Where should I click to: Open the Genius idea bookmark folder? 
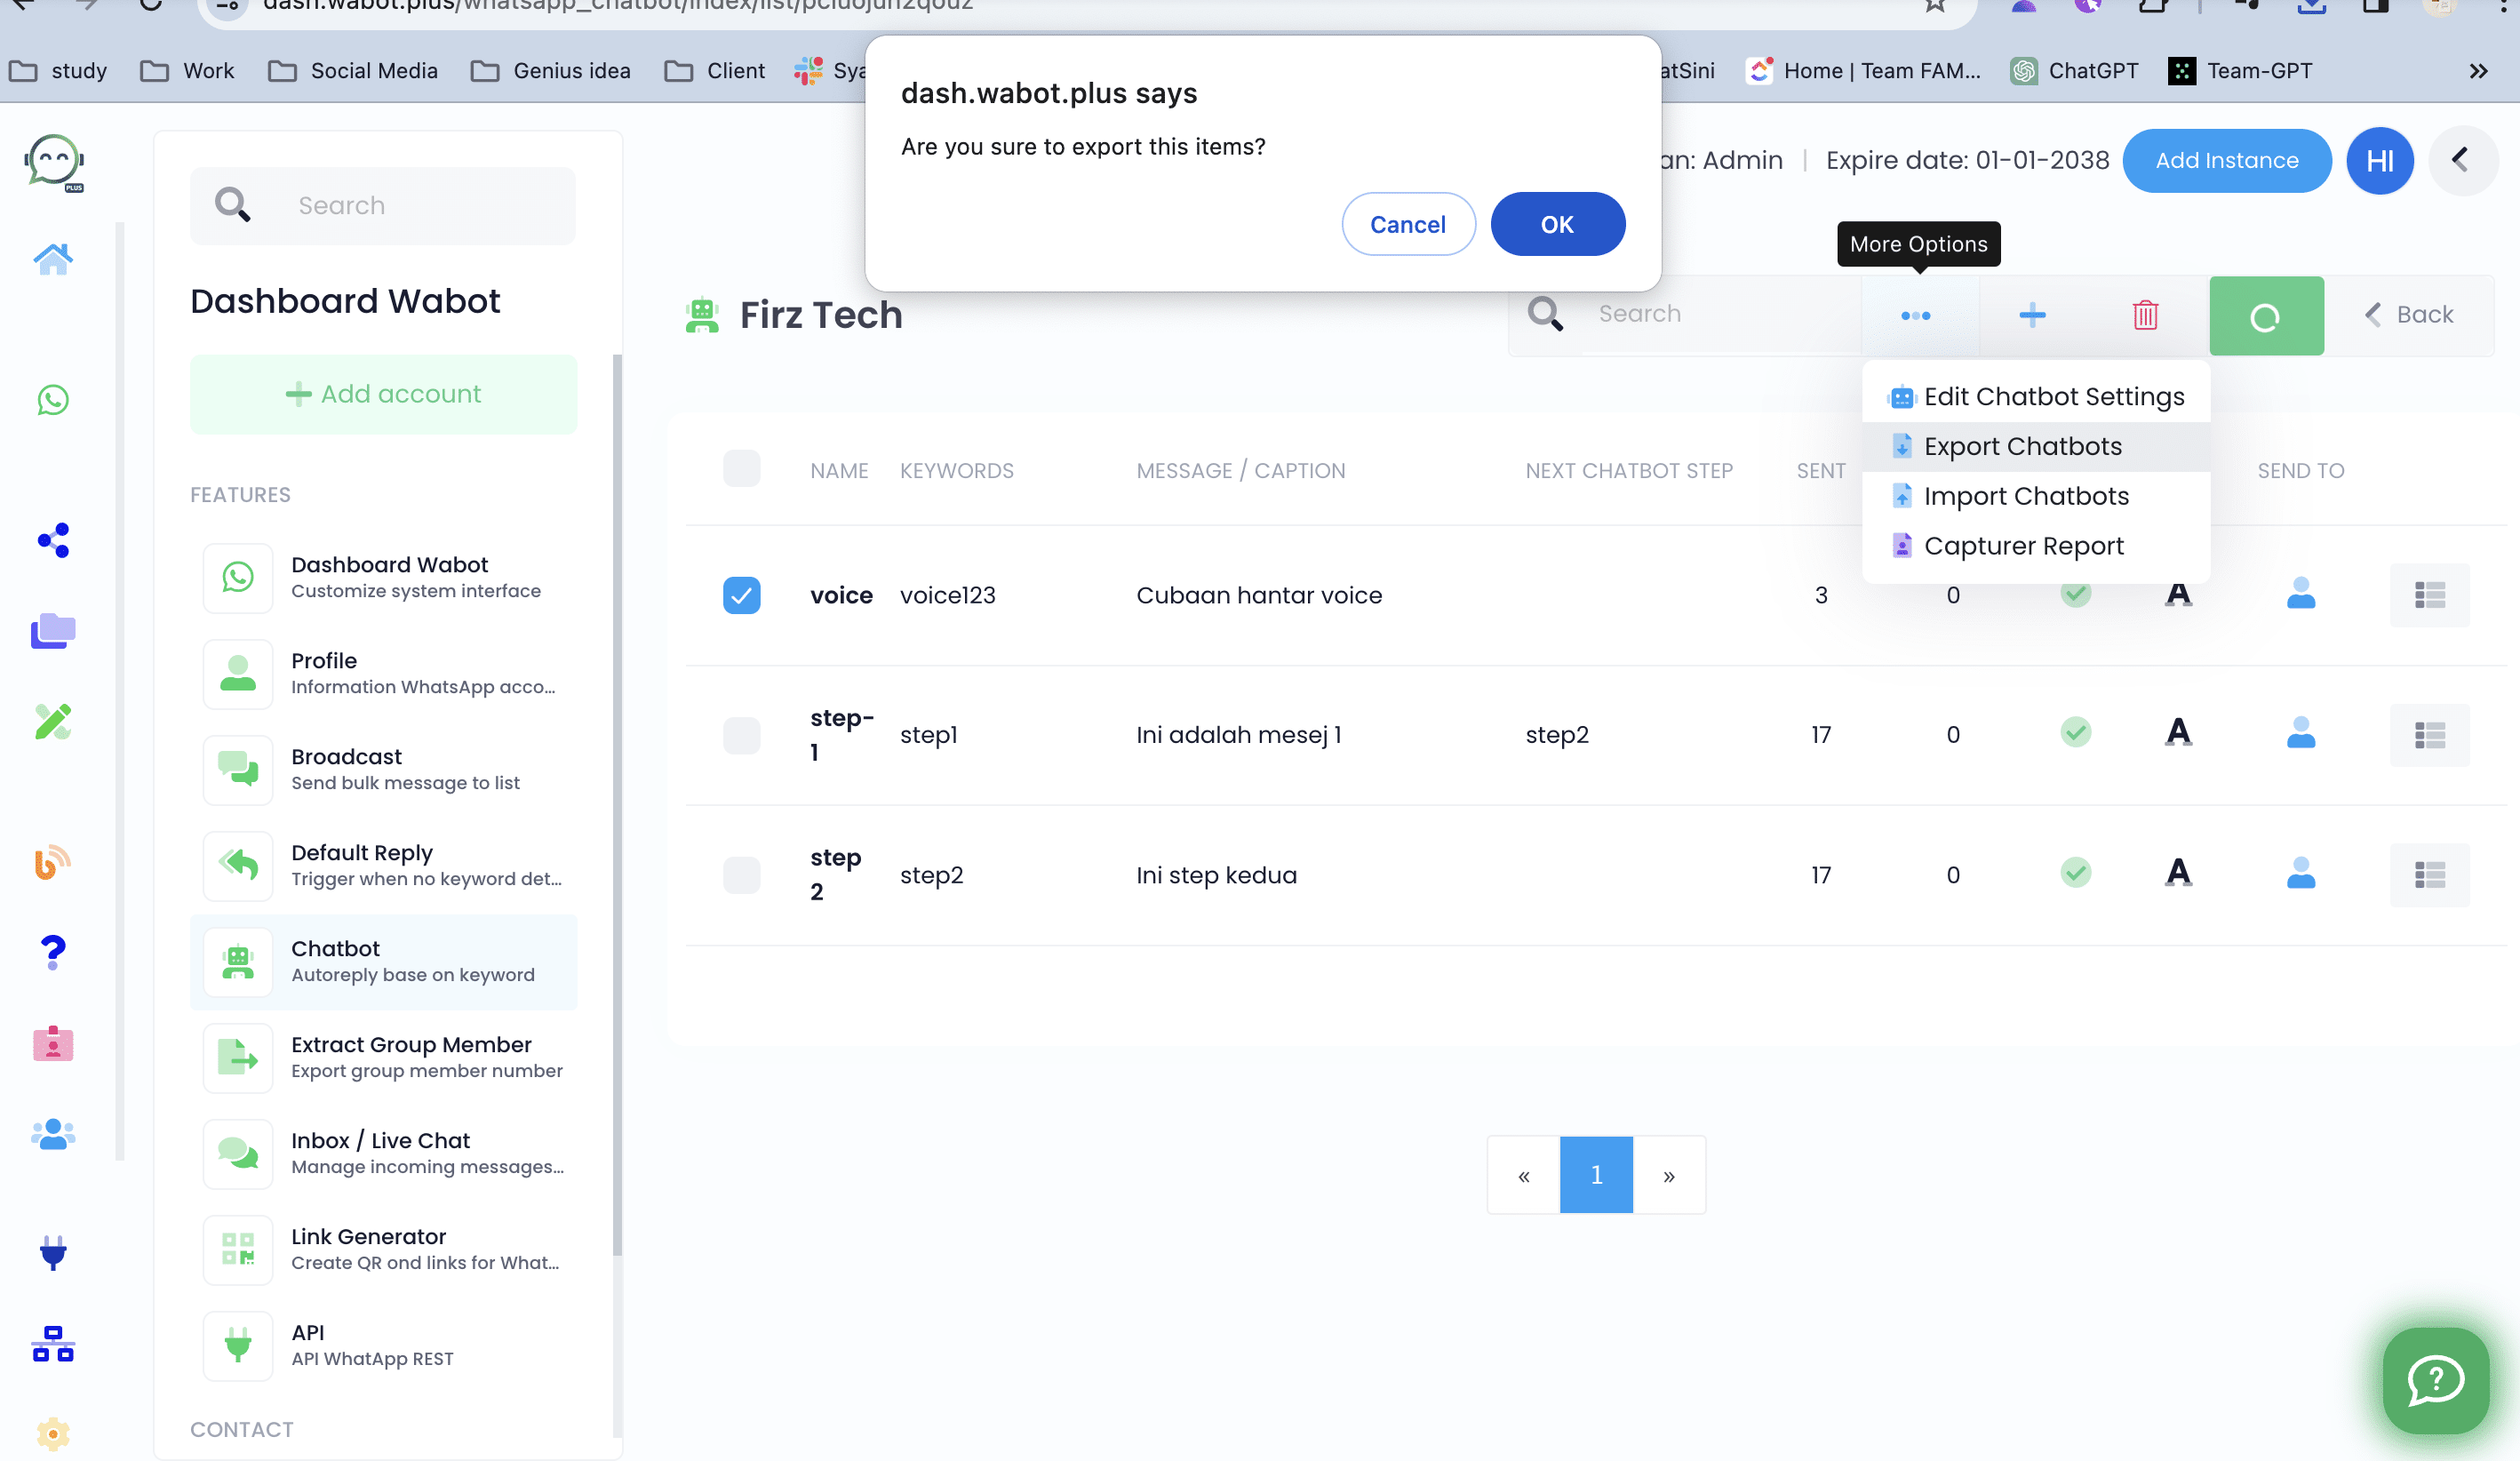(551, 71)
